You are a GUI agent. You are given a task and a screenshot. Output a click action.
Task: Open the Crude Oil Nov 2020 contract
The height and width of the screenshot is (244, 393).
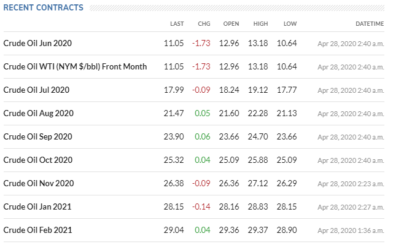39,183
